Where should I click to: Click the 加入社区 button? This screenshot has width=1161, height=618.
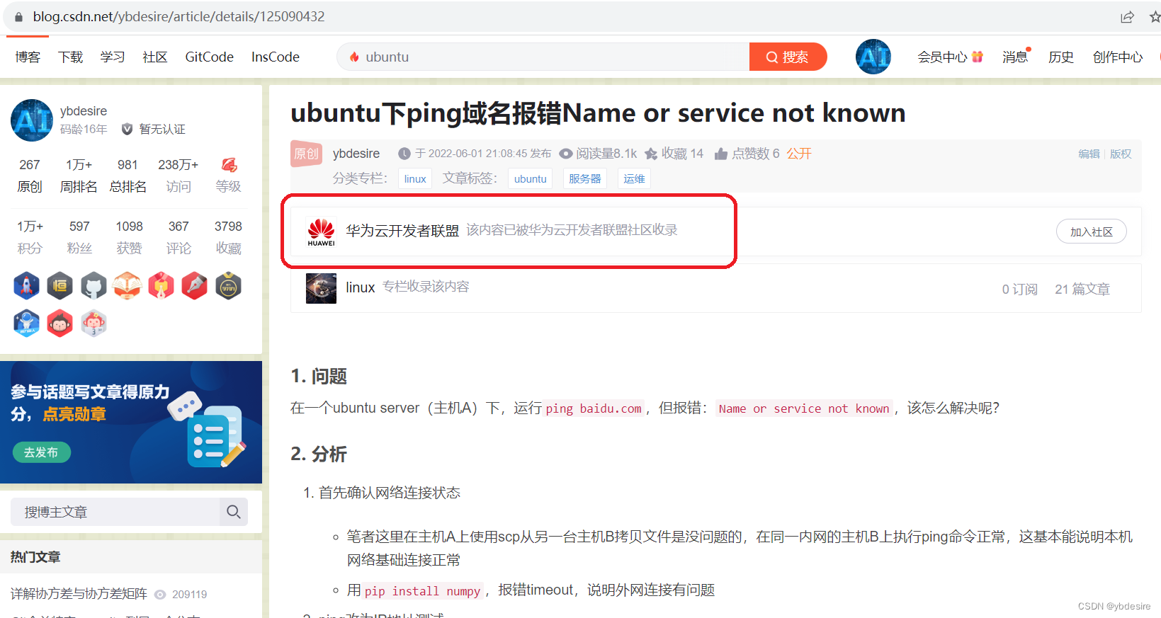pyautogui.click(x=1091, y=231)
